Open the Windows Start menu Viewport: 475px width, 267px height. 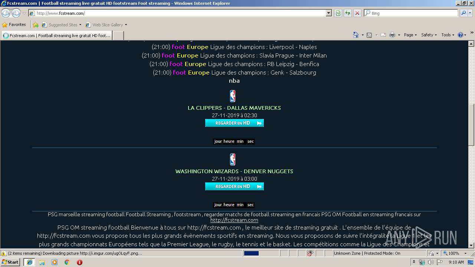tap(10, 262)
